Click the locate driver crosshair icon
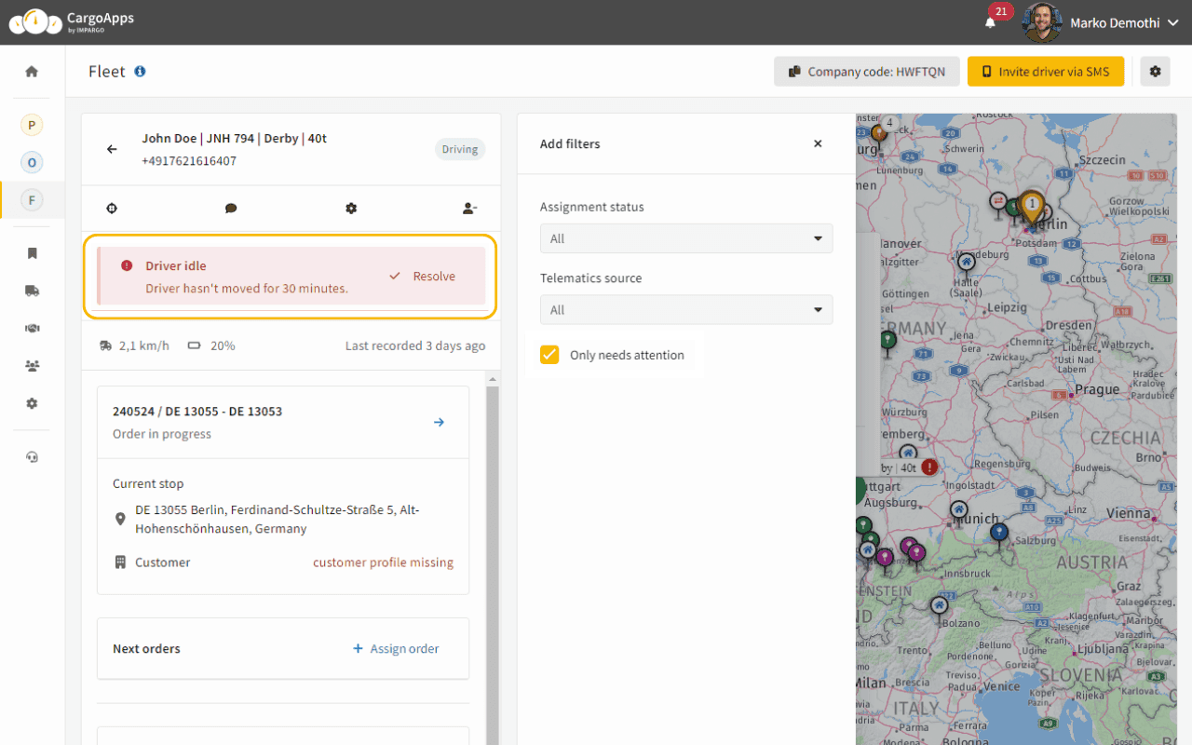Screen dimensions: 1192x745 click(x=112, y=209)
